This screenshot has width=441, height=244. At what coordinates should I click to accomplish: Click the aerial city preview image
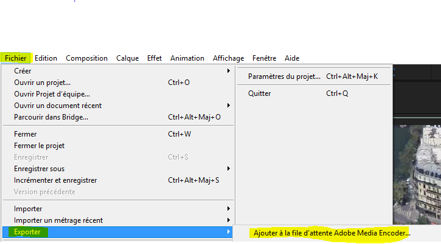417,174
